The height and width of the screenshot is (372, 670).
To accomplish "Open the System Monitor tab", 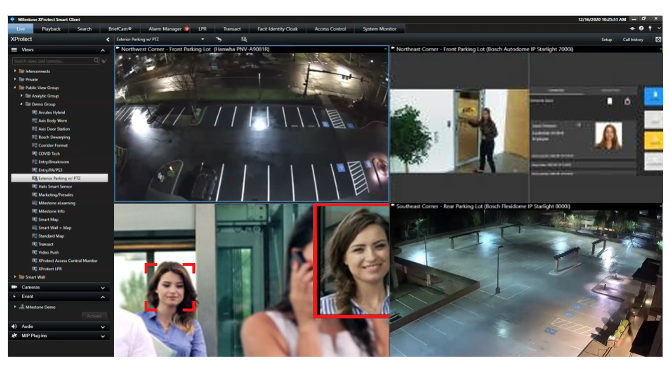I will [x=379, y=29].
